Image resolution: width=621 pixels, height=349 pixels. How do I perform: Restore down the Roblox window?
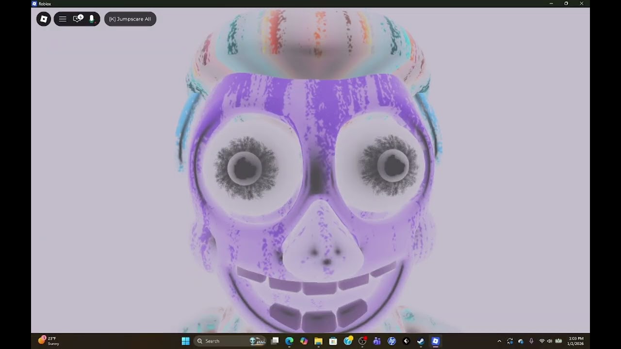pyautogui.click(x=566, y=3)
